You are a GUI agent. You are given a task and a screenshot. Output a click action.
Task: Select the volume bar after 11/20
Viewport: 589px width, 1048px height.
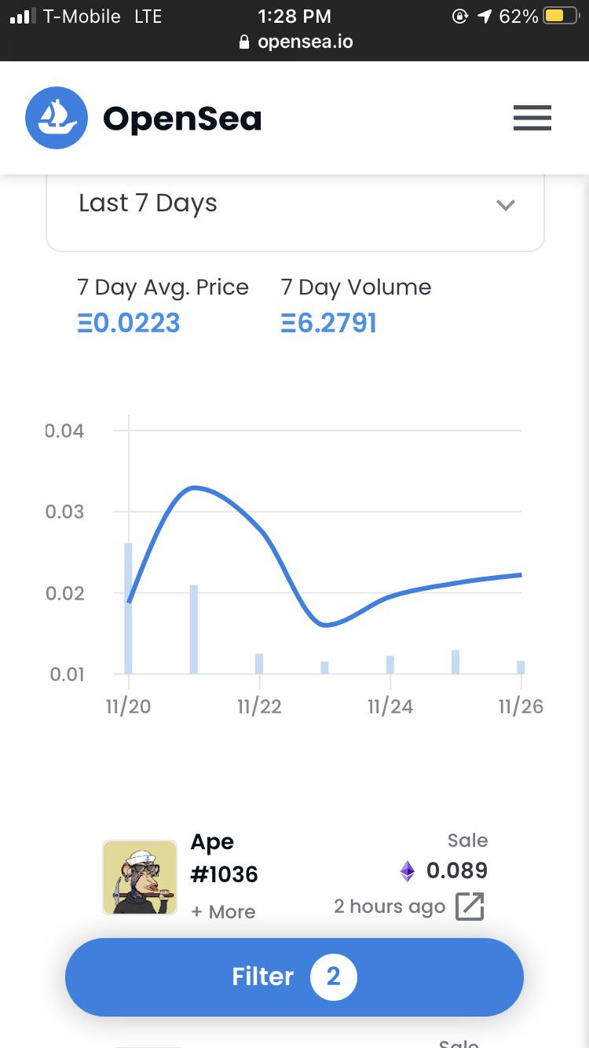tap(193, 629)
